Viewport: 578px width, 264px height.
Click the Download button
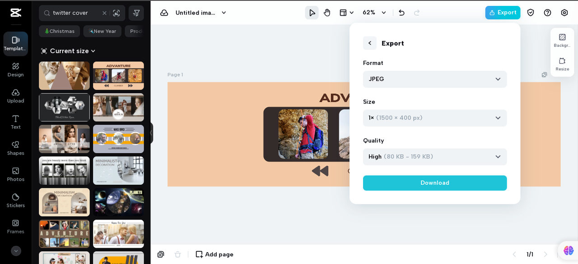pyautogui.click(x=435, y=183)
